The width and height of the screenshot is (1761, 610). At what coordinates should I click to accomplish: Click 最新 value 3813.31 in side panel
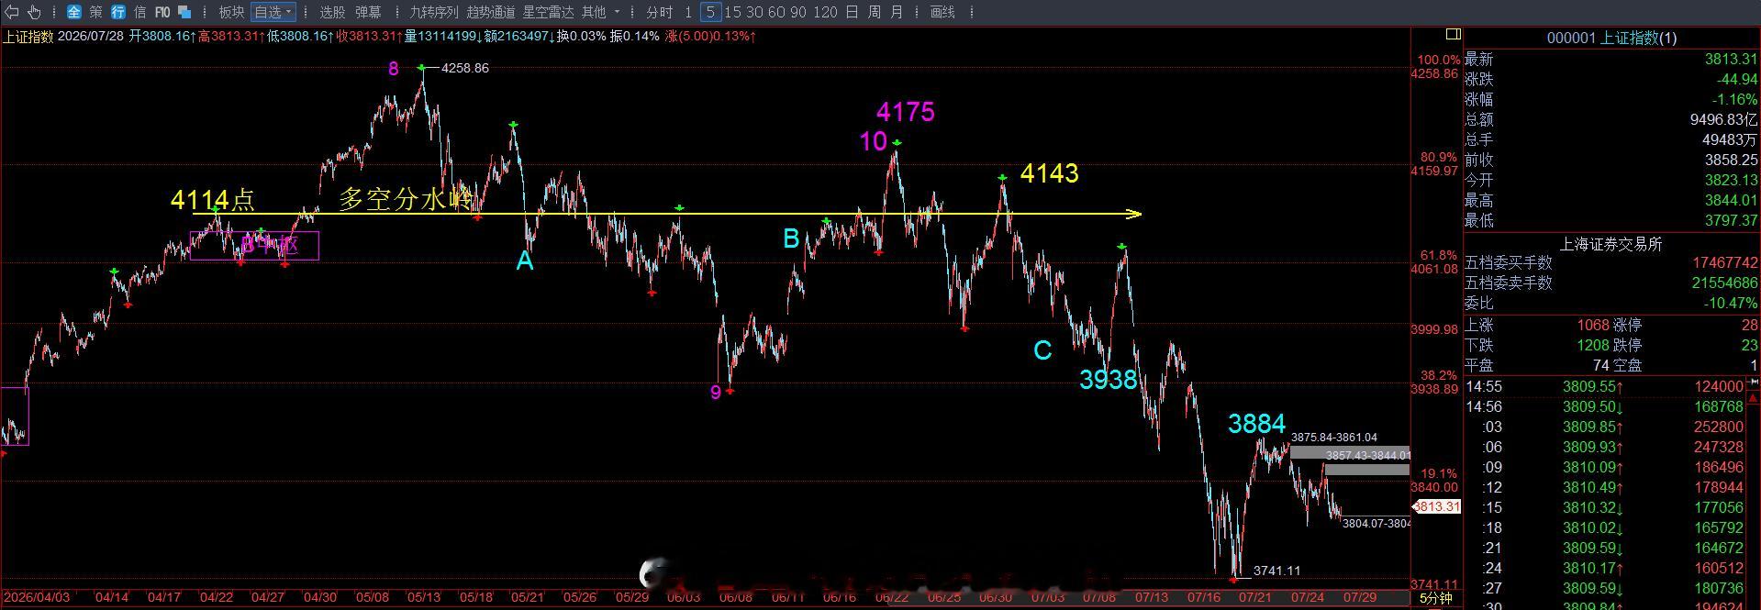(x=1731, y=59)
